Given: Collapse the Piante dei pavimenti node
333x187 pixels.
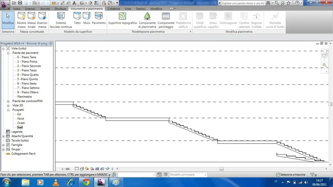Looking at the screenshot, I should pos(8,53).
